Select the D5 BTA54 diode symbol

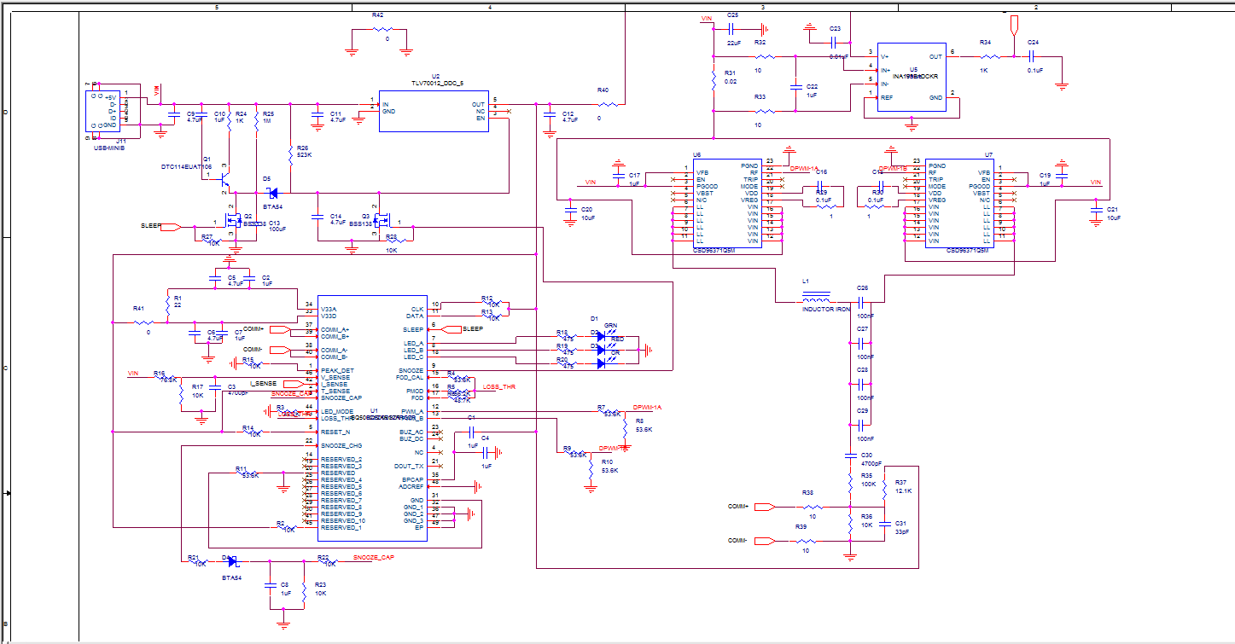click(x=272, y=194)
